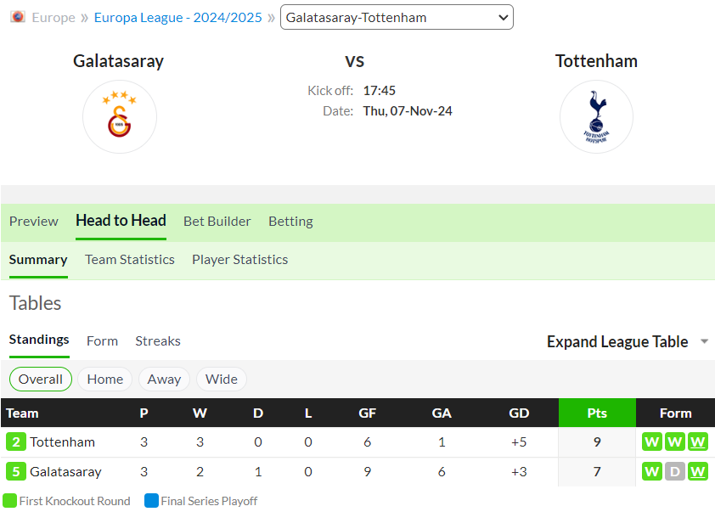Viewport: 715px width, 523px height.
Task: Click Tottenham's position 2 badge
Action: (16, 441)
